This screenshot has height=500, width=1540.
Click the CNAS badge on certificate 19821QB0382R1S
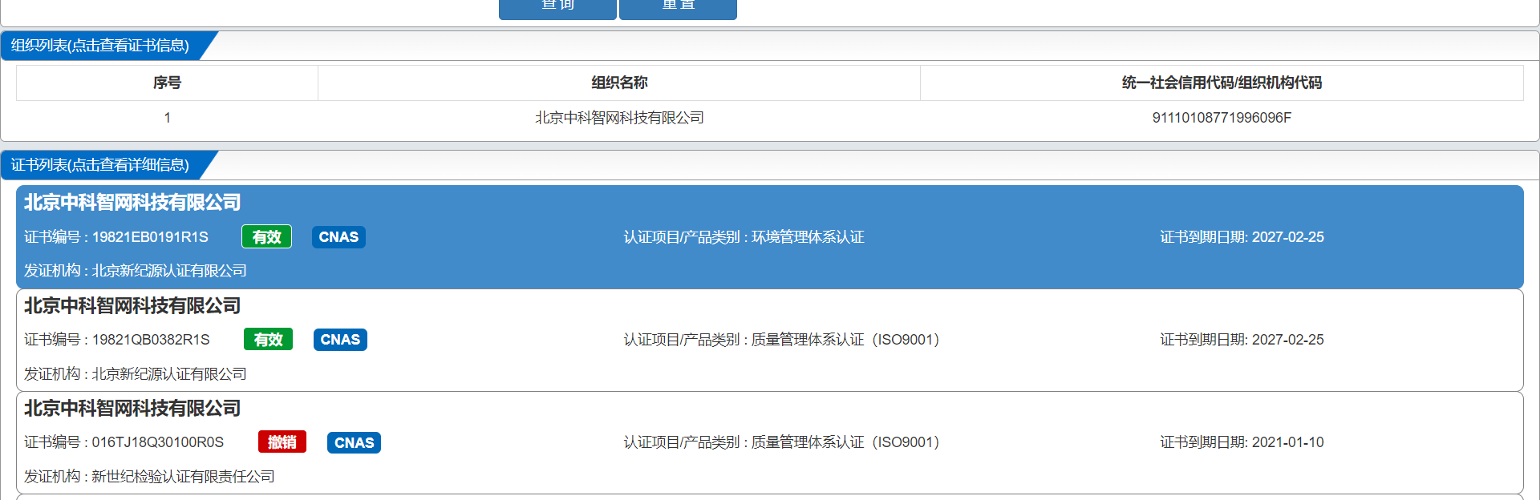click(340, 340)
